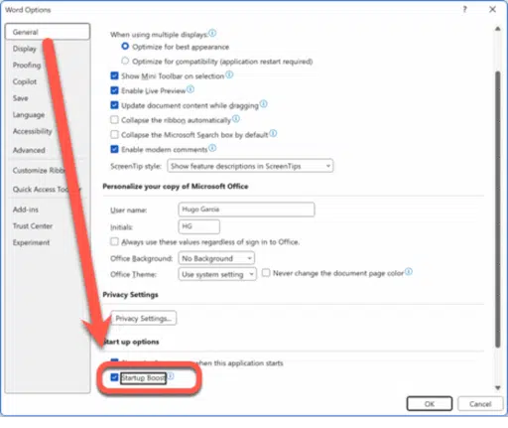Image resolution: width=508 pixels, height=428 pixels.
Task: Click info icon beside Microsoft Search box option
Action: pos(273,133)
